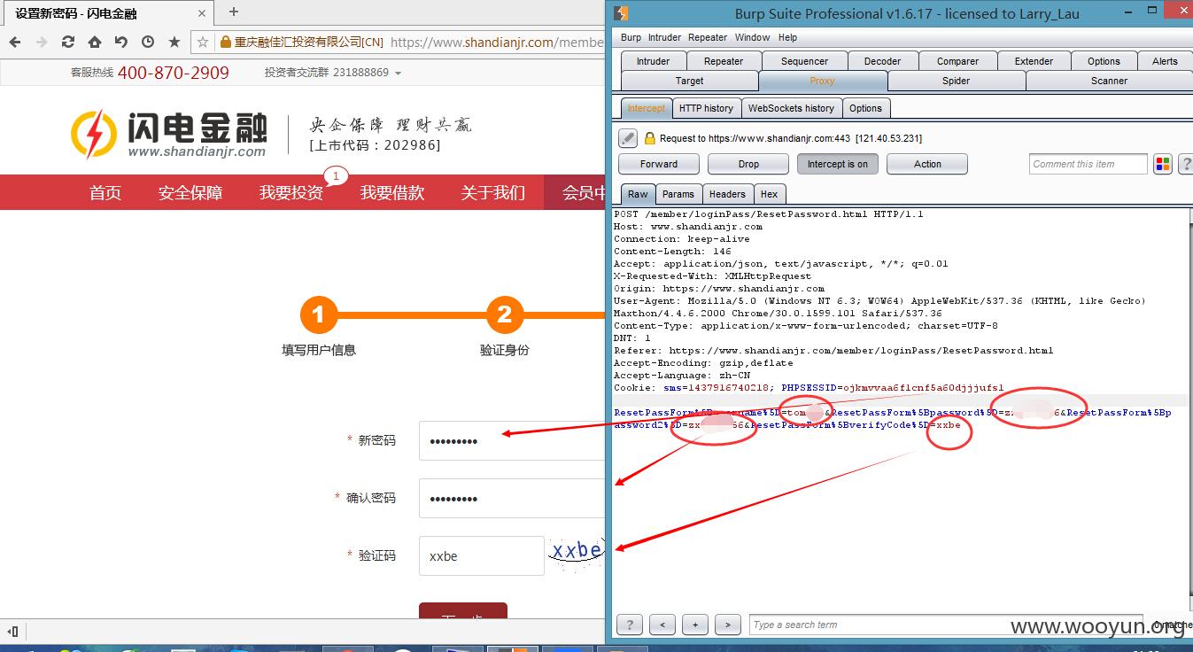Bookmark page via address bar star outline
Screen dimensions: 1193x652
(x=203, y=42)
